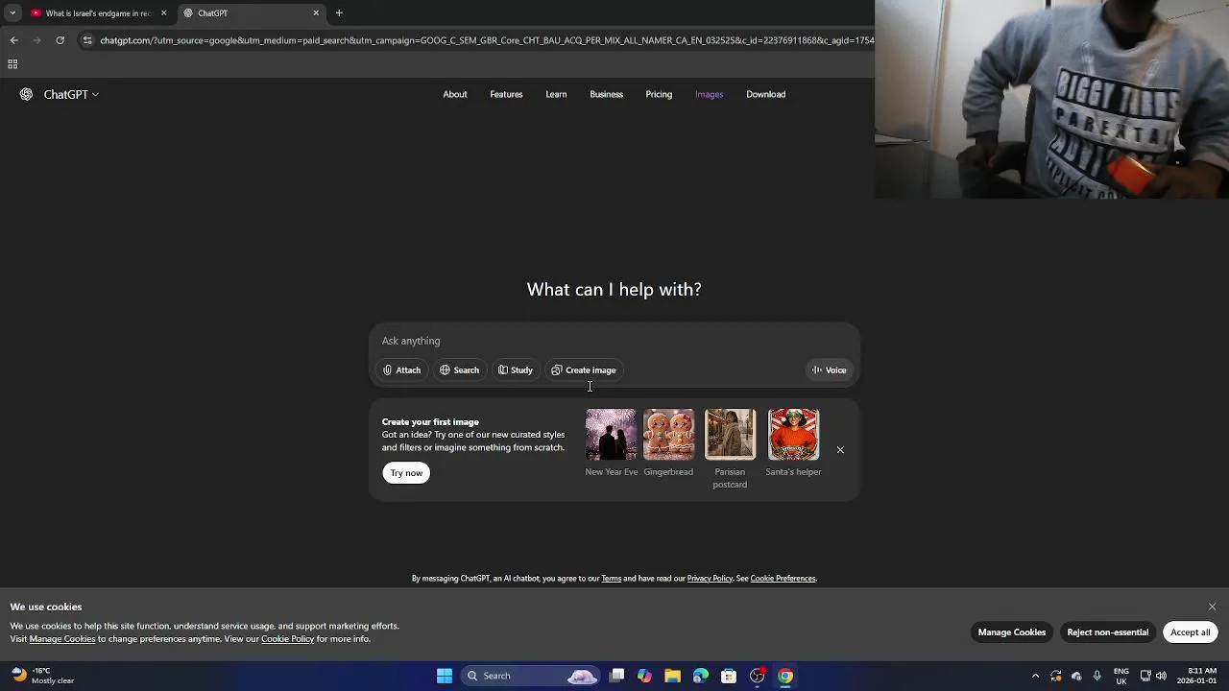Screen dimensions: 1229x691
Task: Click the browser forward arrow
Action: click(x=36, y=40)
